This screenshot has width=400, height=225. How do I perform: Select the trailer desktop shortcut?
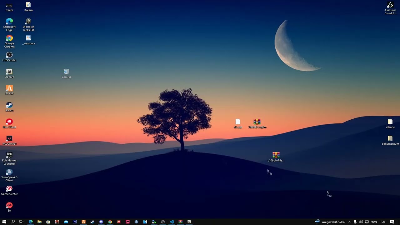coord(9,7)
